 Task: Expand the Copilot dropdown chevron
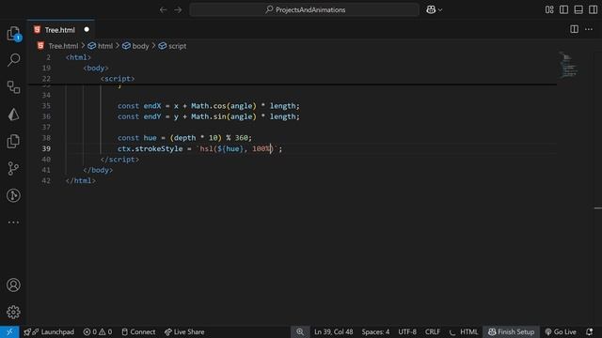pyautogui.click(x=440, y=10)
